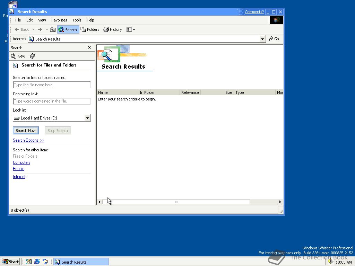
Task: Click the window resize grip
Action: point(281,211)
